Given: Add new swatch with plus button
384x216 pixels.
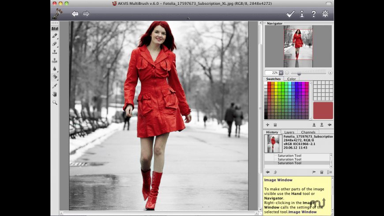Looking at the screenshot, I should tap(267, 125).
